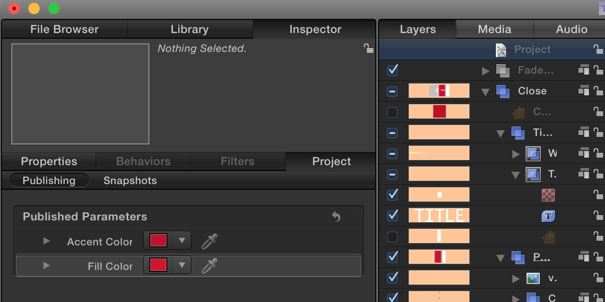
Task: Reset Published Parameters with the curved arrow
Action: pos(336,217)
